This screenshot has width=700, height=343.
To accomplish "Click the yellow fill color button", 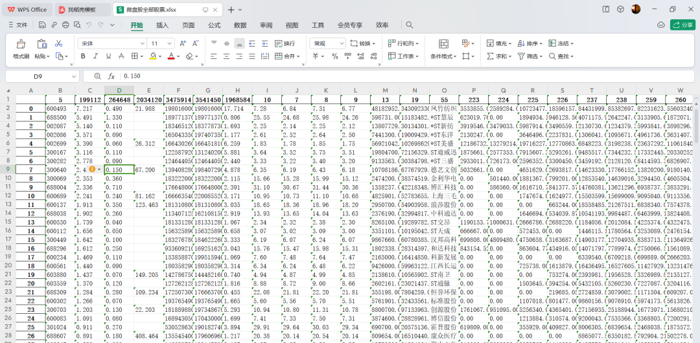I will 153,56.
